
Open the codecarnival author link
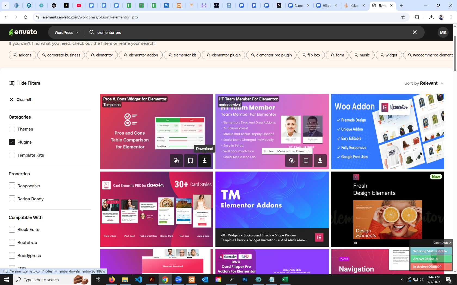click(230, 105)
